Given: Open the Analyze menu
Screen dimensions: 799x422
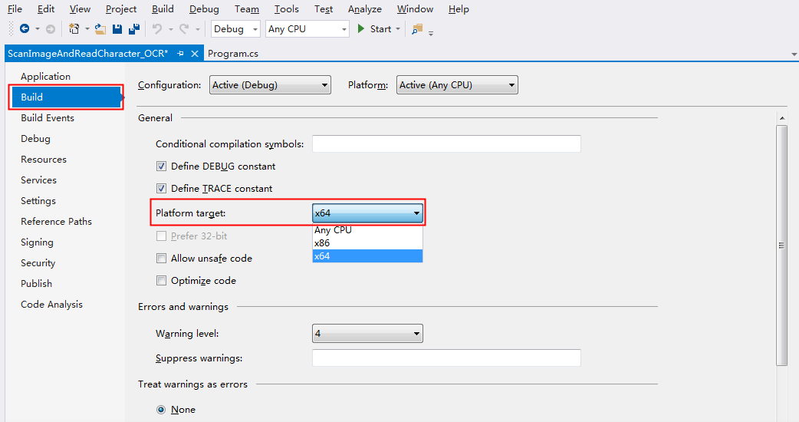Looking at the screenshot, I should 364,9.
